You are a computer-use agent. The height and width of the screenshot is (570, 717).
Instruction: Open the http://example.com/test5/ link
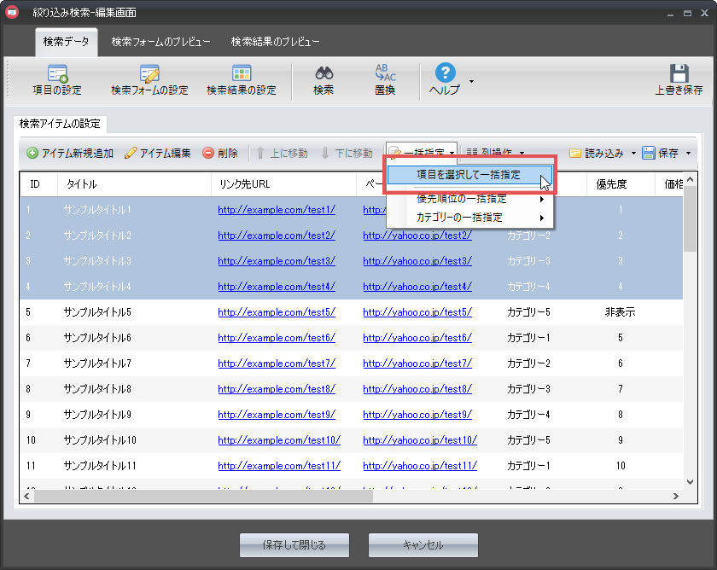click(276, 312)
